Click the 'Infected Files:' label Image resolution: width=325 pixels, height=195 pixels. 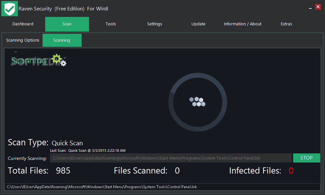point(255,171)
